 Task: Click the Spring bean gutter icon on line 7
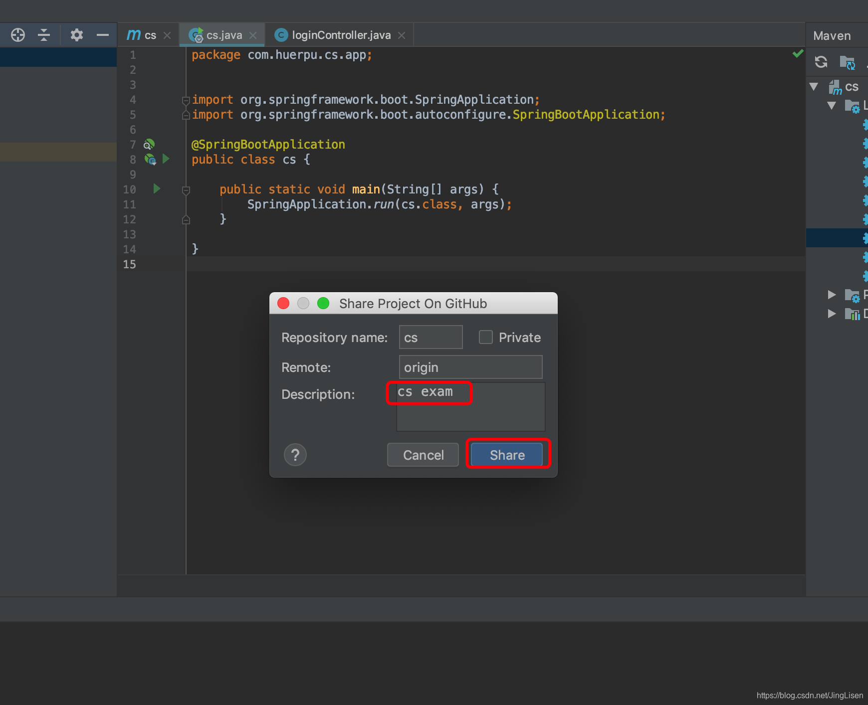149,145
